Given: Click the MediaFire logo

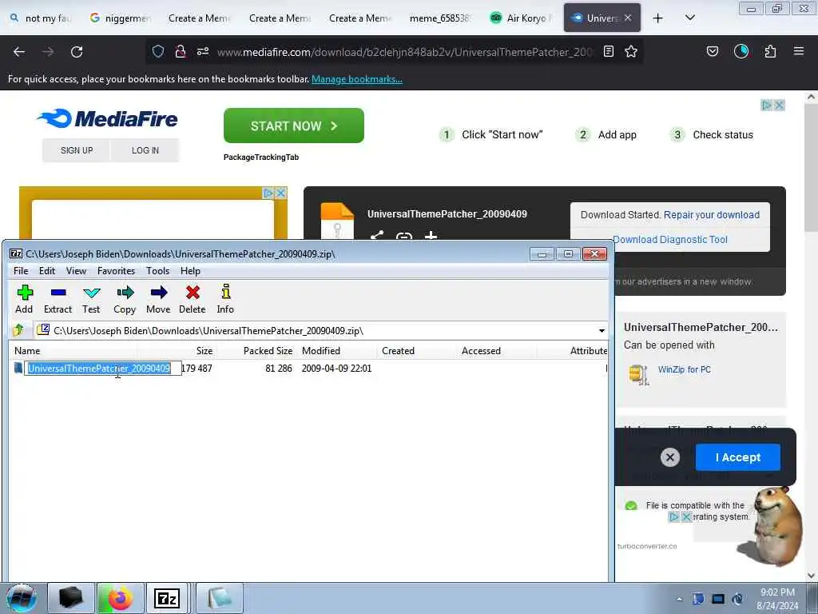Looking at the screenshot, I should tap(108, 118).
